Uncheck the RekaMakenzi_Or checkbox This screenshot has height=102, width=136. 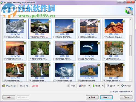(30, 59)
